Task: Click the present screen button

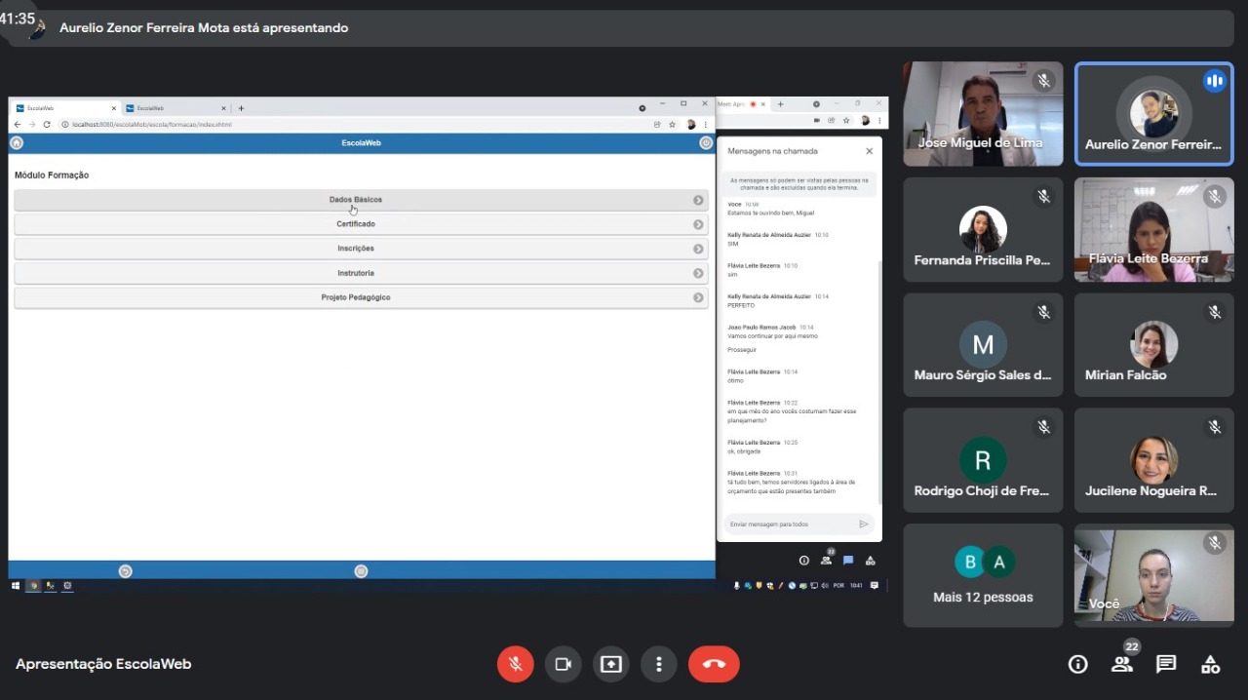Action: pyautogui.click(x=611, y=664)
